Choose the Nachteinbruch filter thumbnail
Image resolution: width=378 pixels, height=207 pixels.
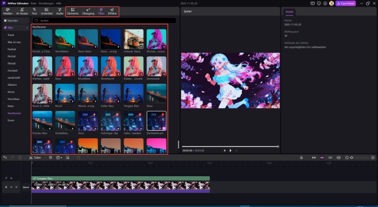156,121
